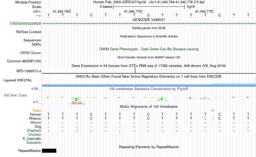
Task: Click the Elephant species label
Action: click(x=34, y=130)
